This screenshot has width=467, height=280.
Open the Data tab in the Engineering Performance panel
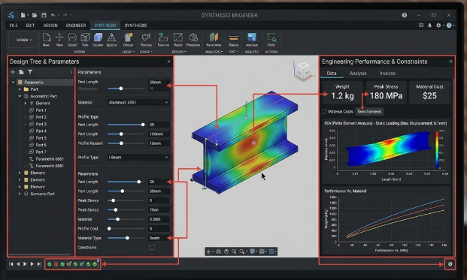(332, 73)
